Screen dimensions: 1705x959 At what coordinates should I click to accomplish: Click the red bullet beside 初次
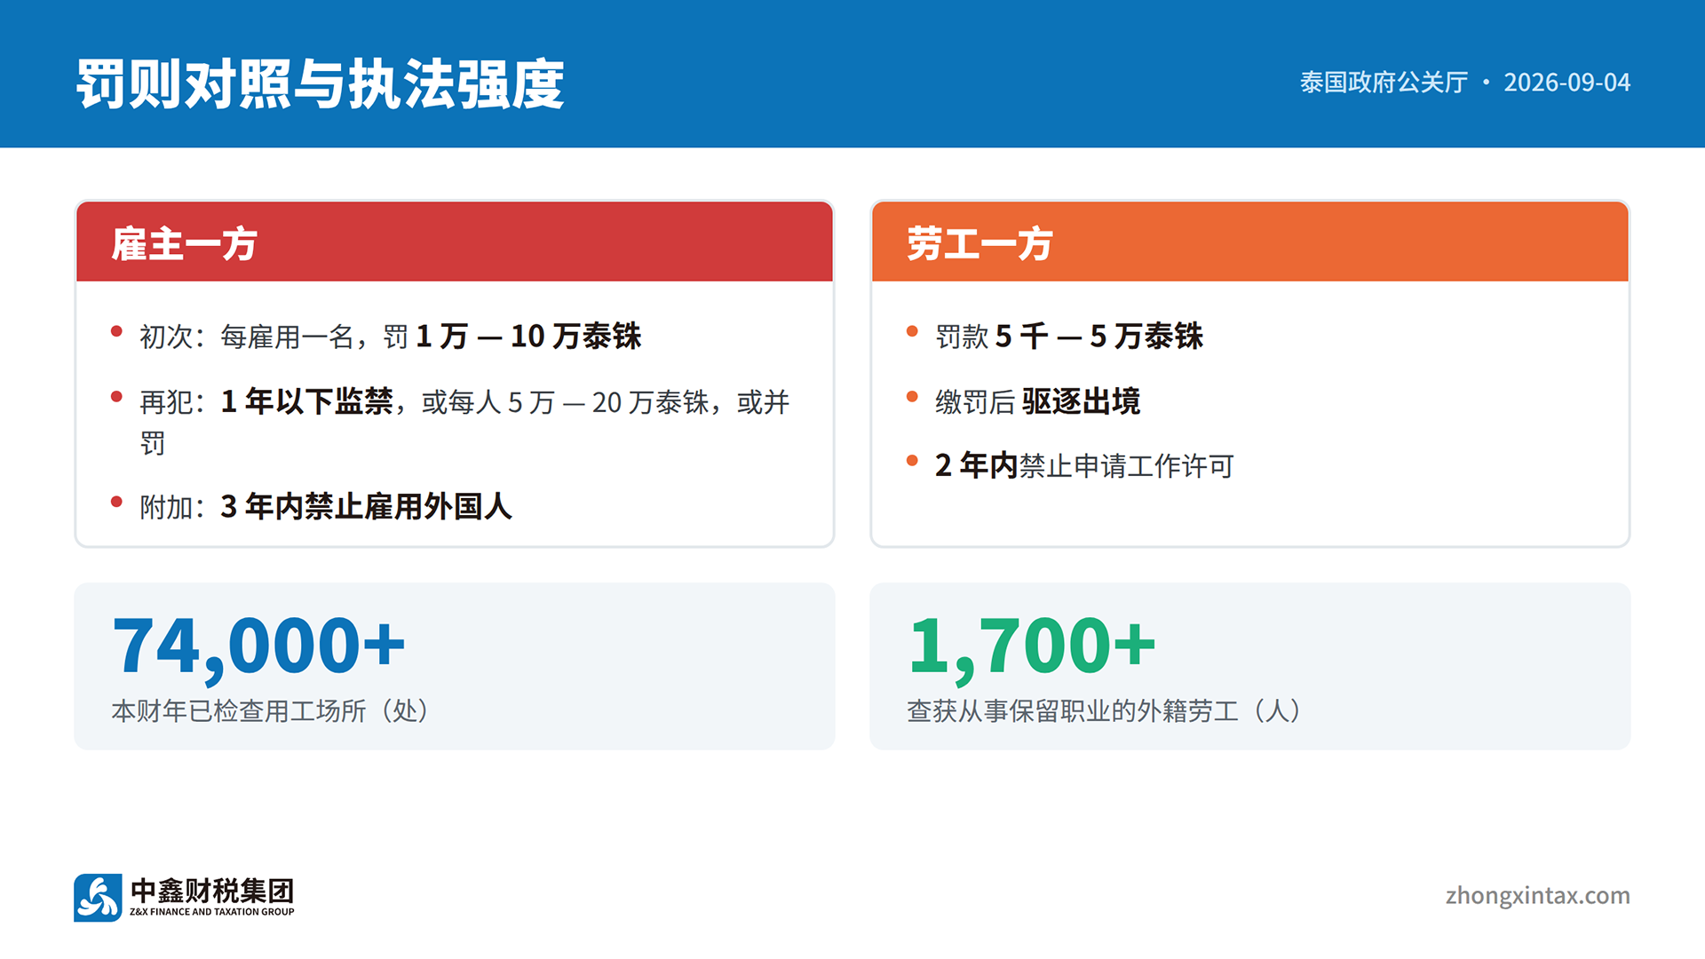[x=116, y=332]
